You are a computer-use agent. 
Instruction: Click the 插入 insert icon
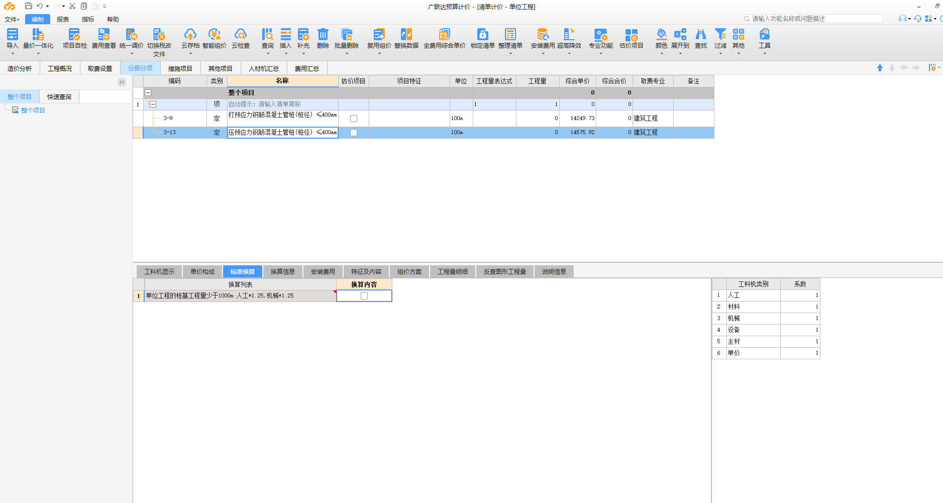pos(285,34)
